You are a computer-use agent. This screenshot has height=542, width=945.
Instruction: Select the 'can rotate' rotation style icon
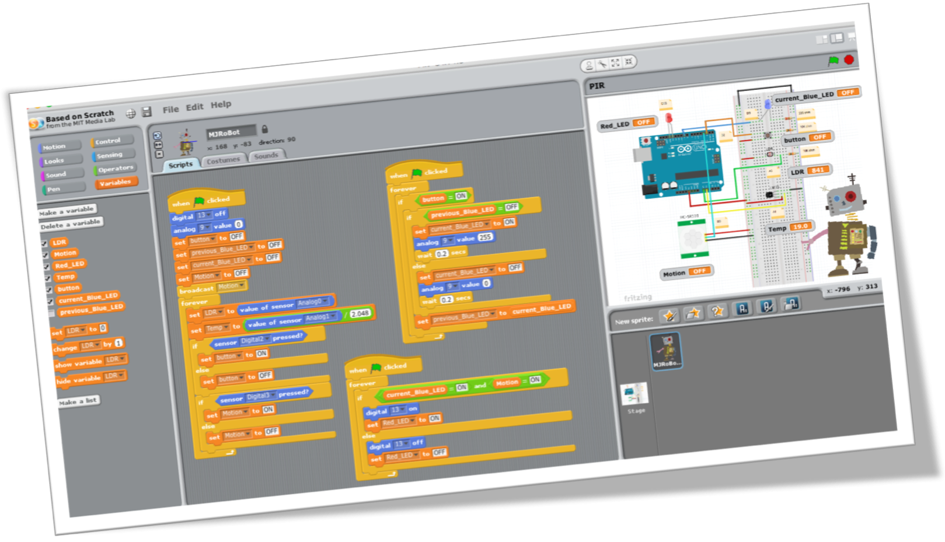(x=156, y=136)
